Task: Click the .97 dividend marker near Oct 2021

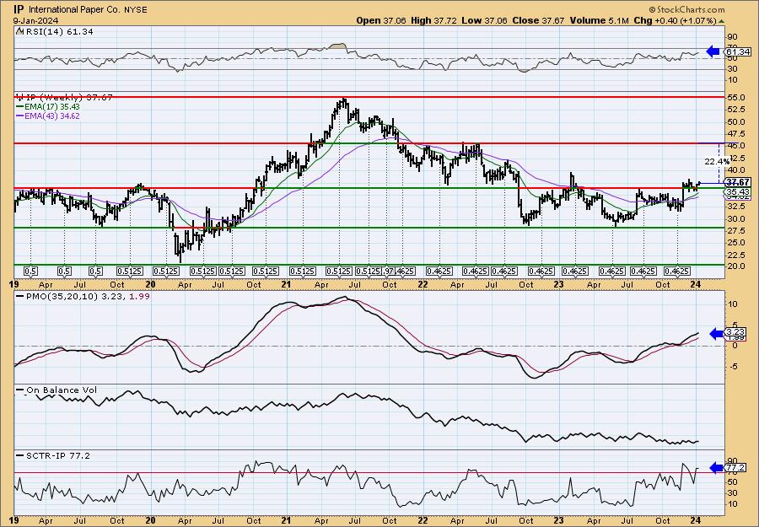Action: 390,272
